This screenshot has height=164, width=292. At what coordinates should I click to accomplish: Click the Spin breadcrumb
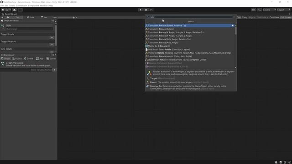pyautogui.click(x=44, y=17)
